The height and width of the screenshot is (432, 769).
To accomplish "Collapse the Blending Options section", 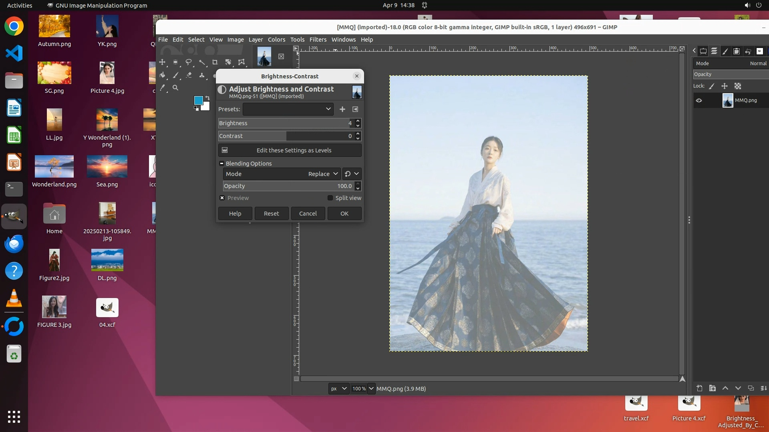I will click(x=221, y=164).
